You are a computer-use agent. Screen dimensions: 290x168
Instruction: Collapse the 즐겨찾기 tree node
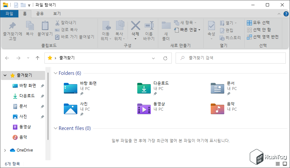click(5, 75)
